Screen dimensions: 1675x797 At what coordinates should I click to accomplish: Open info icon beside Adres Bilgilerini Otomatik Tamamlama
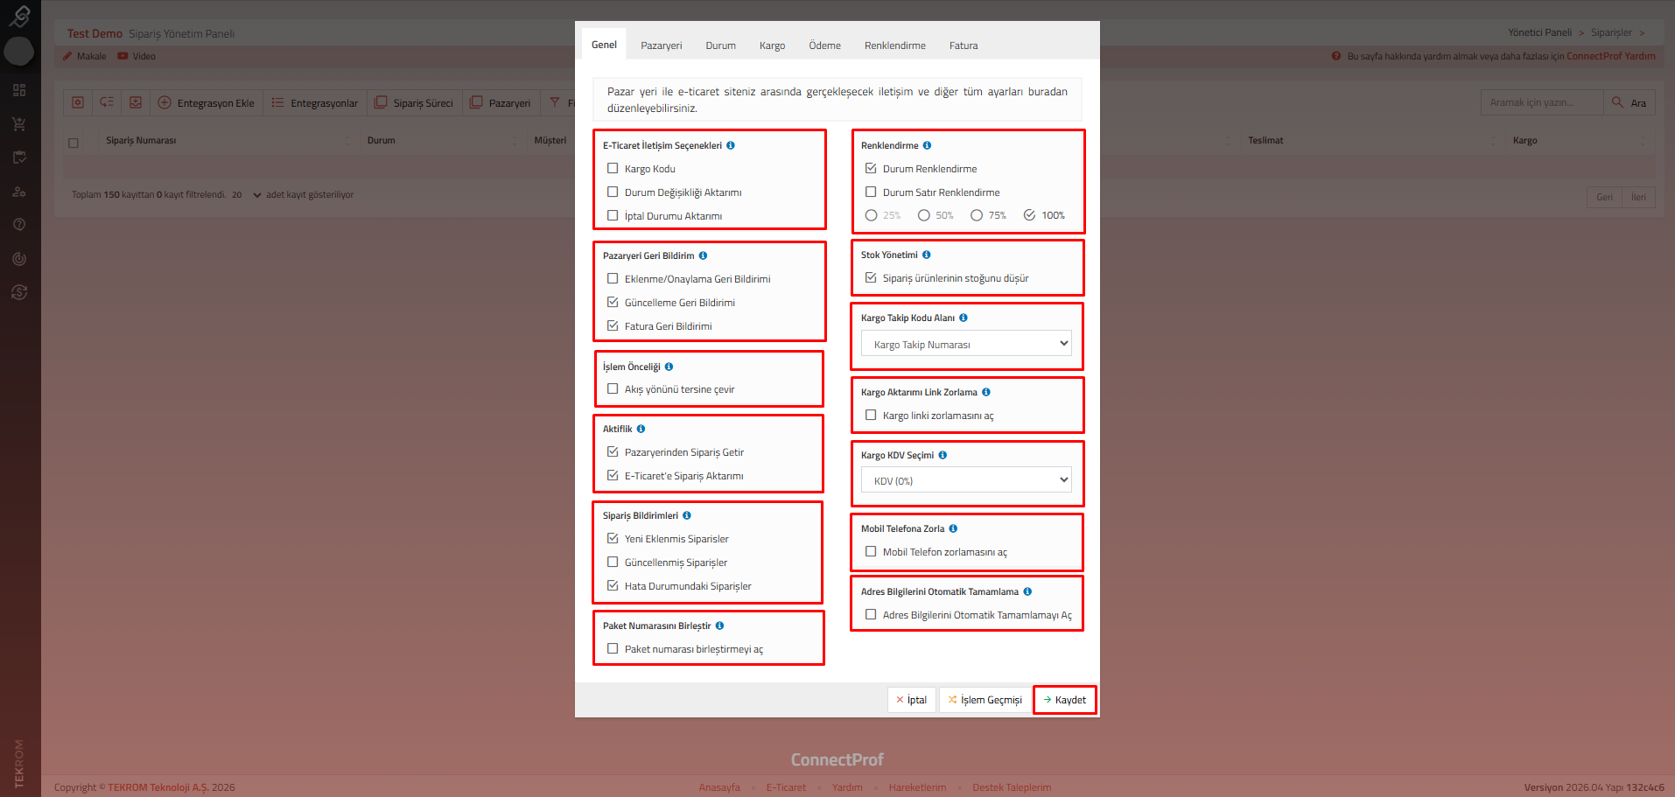[x=1027, y=591]
